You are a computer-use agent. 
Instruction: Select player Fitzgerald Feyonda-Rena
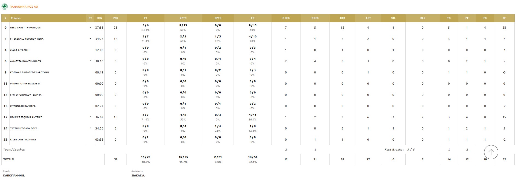click(27, 39)
